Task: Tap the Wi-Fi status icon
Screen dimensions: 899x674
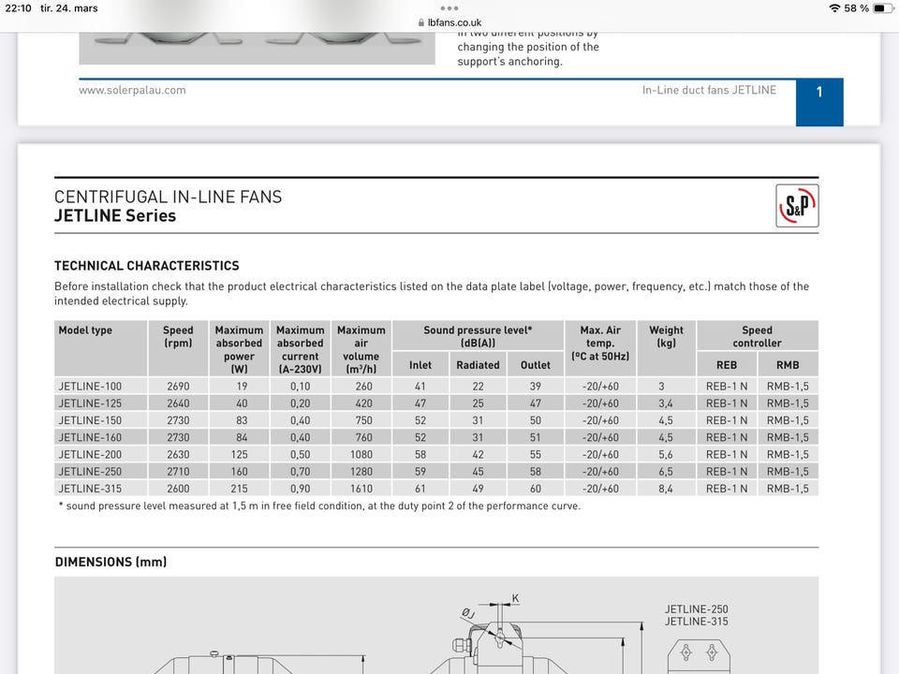Action: pyautogui.click(x=834, y=8)
